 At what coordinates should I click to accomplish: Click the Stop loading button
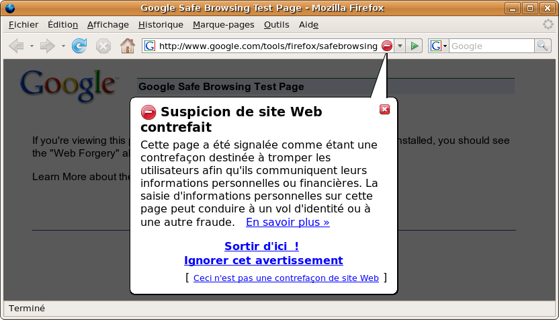tap(103, 46)
